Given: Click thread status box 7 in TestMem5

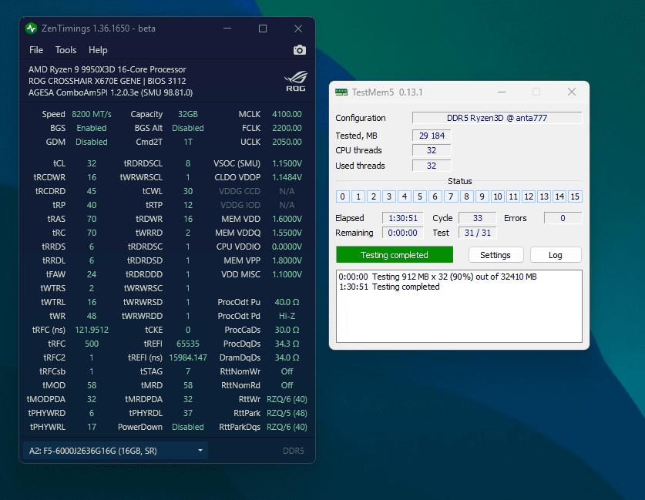Looking at the screenshot, I should (x=451, y=196).
